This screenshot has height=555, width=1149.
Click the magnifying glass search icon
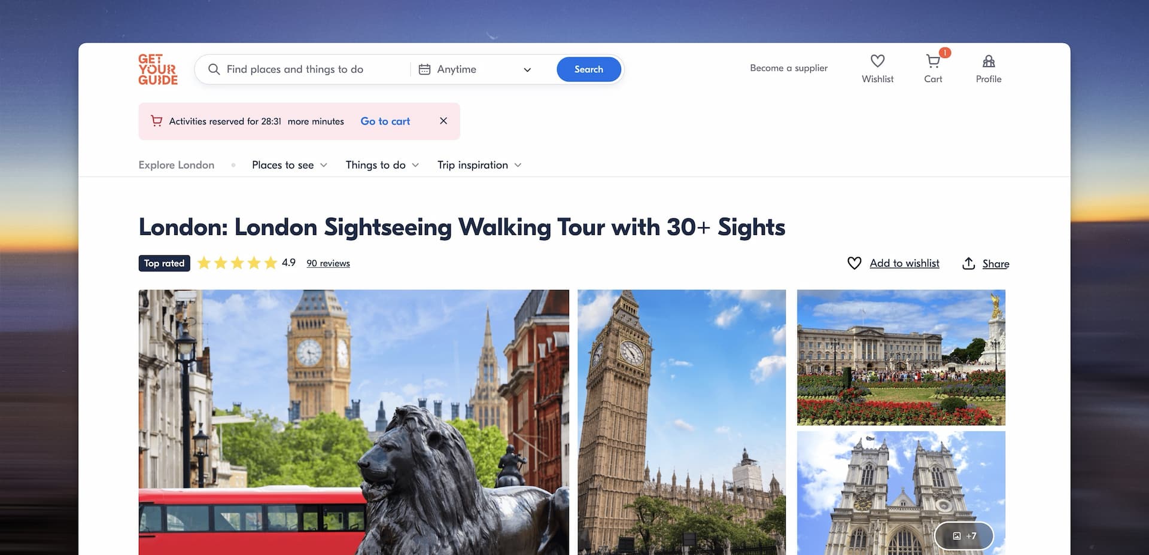click(x=214, y=69)
